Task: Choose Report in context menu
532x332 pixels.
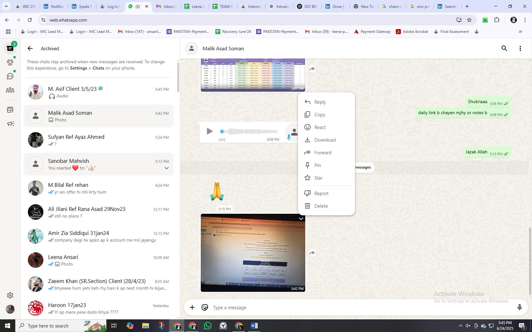Action: click(326, 194)
